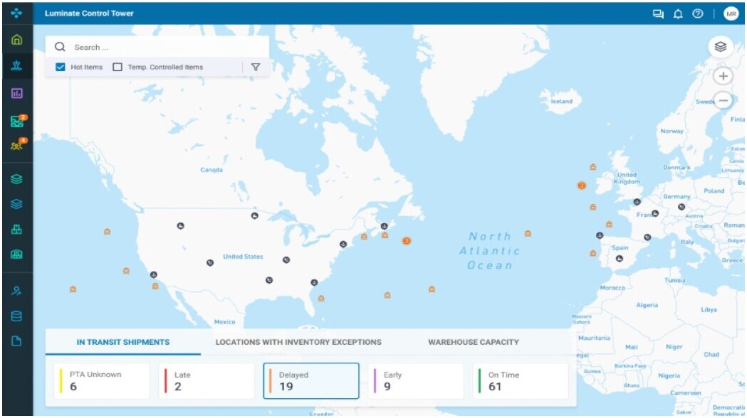This screenshot has height=418, width=747.
Task: Open the database sidebar icon
Action: pos(16,316)
